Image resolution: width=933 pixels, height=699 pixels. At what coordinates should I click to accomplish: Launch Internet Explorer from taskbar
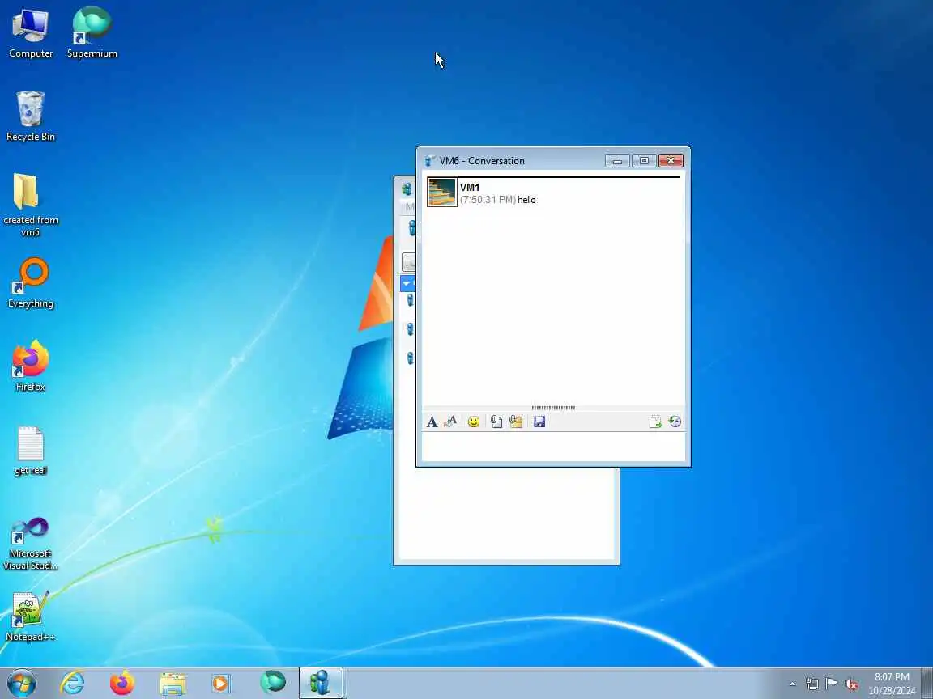73,683
